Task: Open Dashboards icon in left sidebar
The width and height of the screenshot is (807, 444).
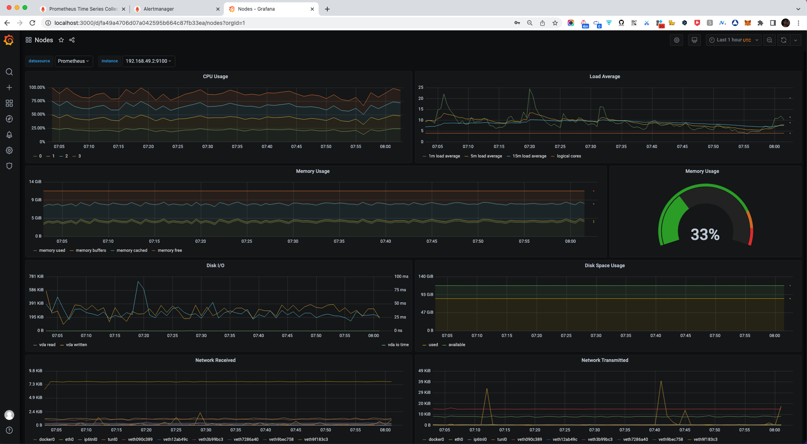Action: 9,103
